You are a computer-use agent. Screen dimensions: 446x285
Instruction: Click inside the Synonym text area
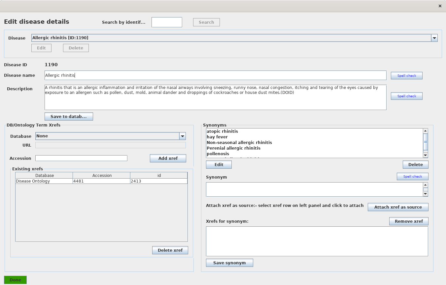tap(314, 189)
